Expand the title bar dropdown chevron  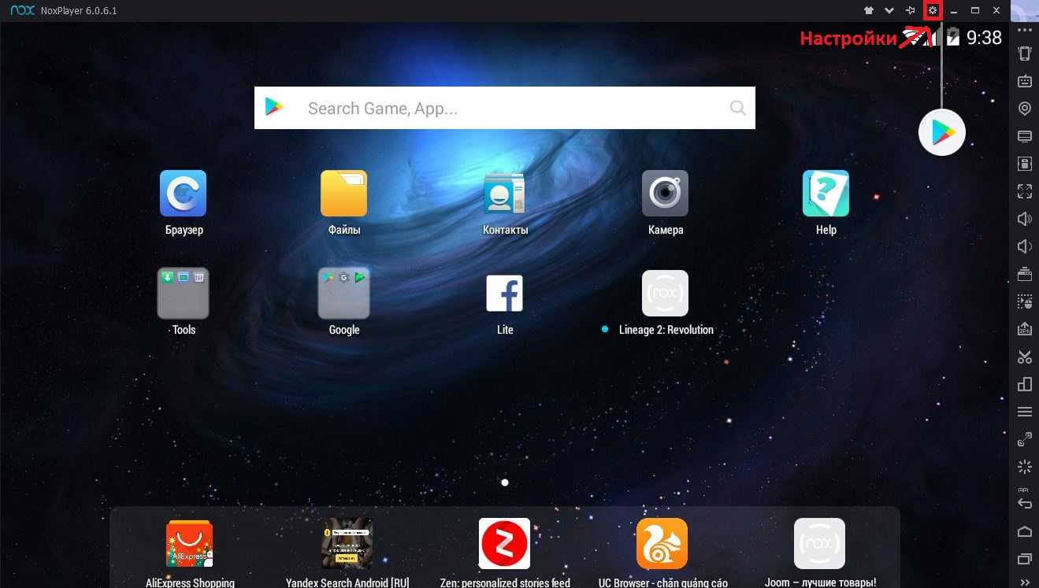tap(889, 10)
